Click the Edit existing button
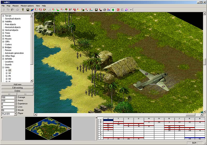 (x=17, y=88)
